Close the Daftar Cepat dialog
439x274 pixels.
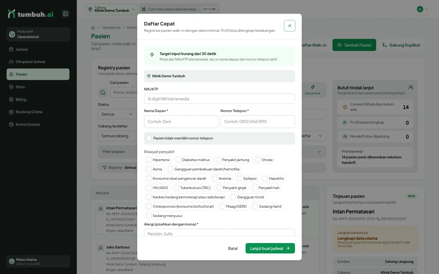coord(290,26)
